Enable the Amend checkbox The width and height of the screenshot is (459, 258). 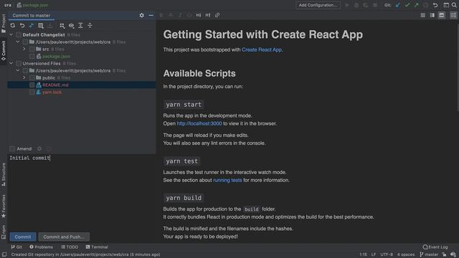click(x=12, y=148)
